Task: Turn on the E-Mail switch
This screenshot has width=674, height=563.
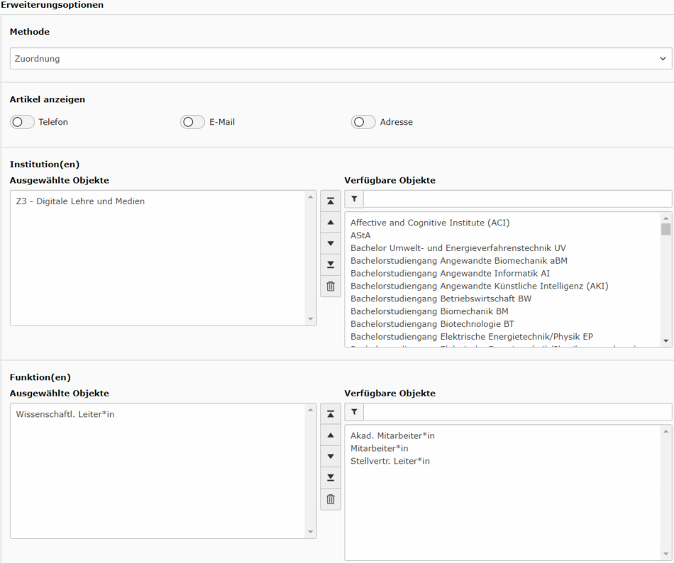Action: (x=193, y=122)
